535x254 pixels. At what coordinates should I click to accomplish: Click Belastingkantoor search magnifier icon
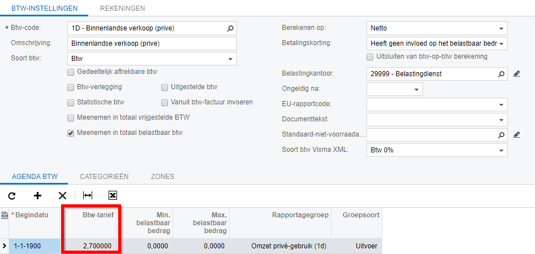pyautogui.click(x=501, y=73)
